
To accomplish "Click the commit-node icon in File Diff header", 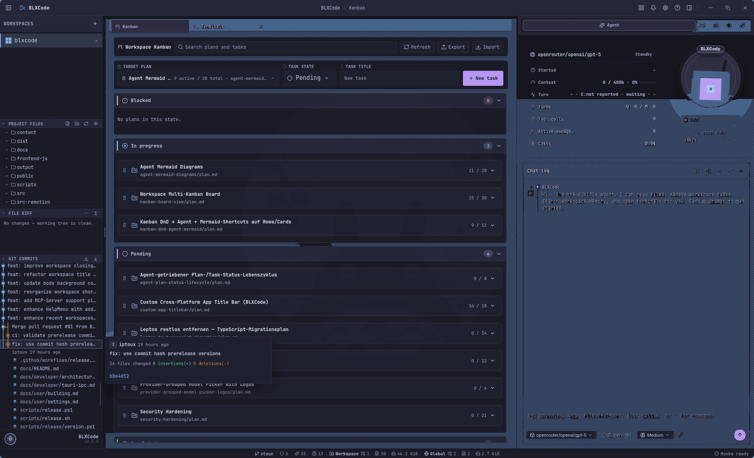I will [86, 213].
